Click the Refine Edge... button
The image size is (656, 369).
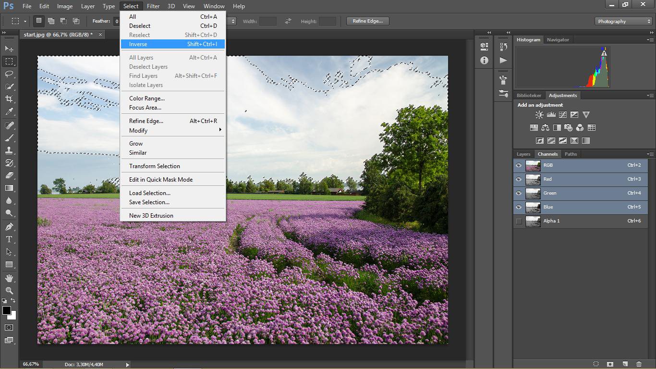coord(367,21)
